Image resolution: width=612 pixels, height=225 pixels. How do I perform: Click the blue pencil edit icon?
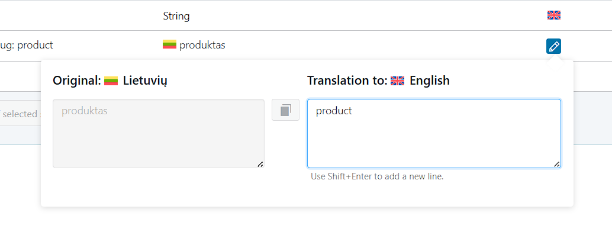(x=553, y=46)
